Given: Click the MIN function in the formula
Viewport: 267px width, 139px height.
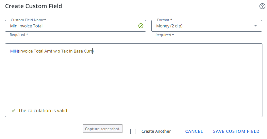Looking at the screenshot, I should tap(14, 51).
